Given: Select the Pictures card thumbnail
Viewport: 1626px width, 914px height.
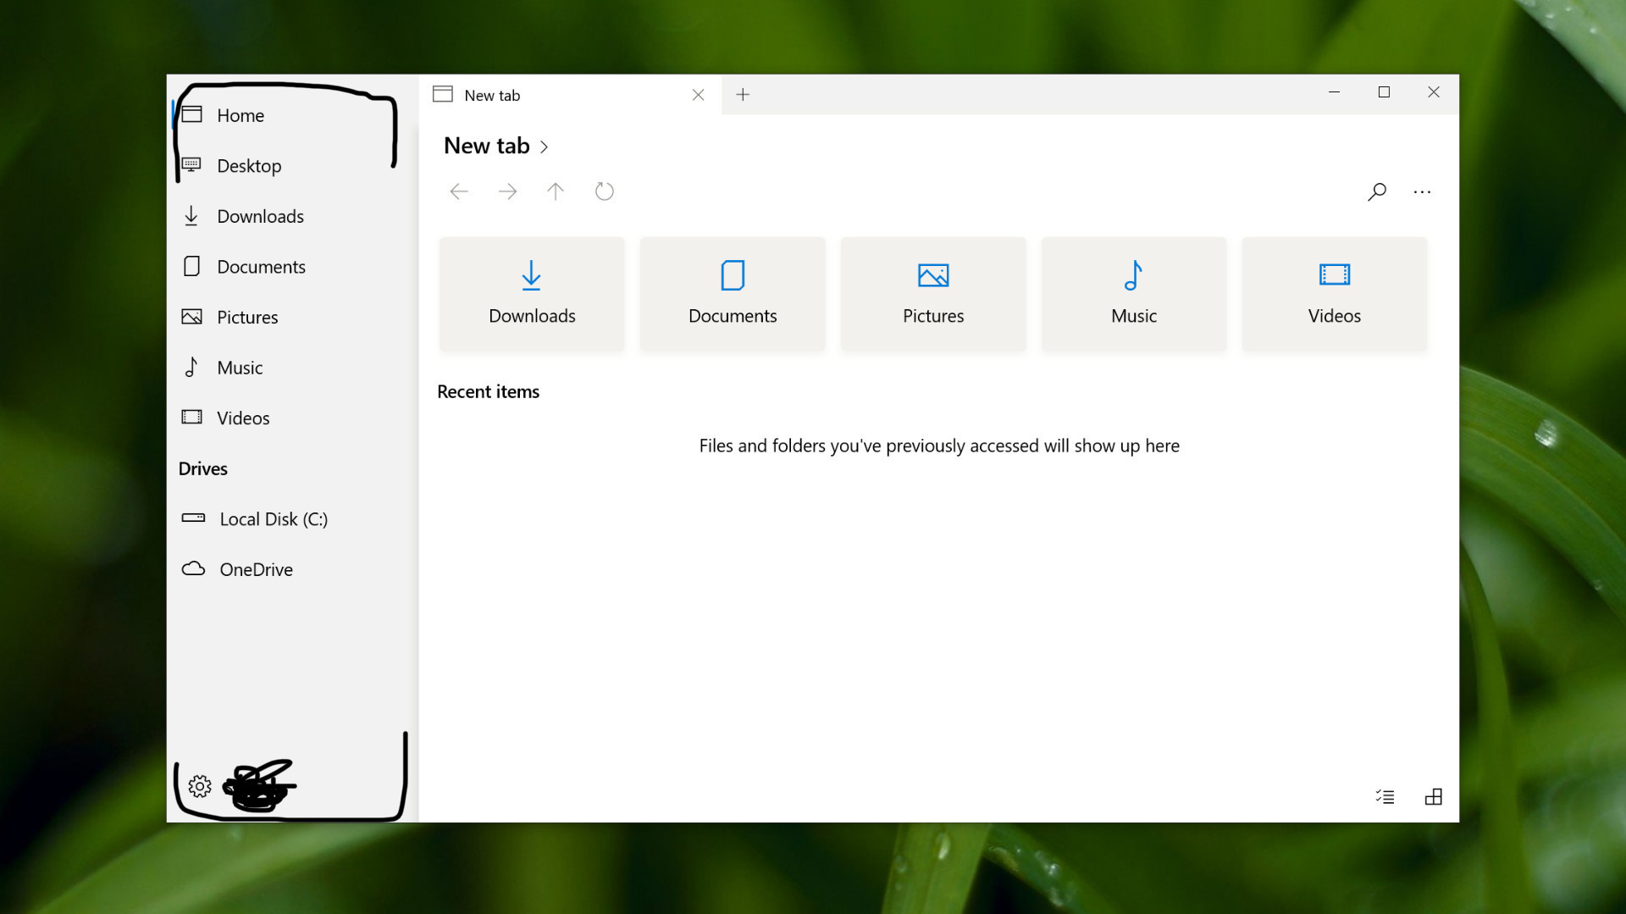Looking at the screenshot, I should (x=932, y=275).
